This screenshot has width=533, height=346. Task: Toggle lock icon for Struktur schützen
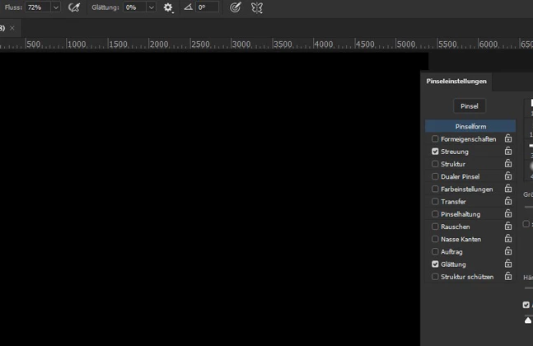pos(508,277)
